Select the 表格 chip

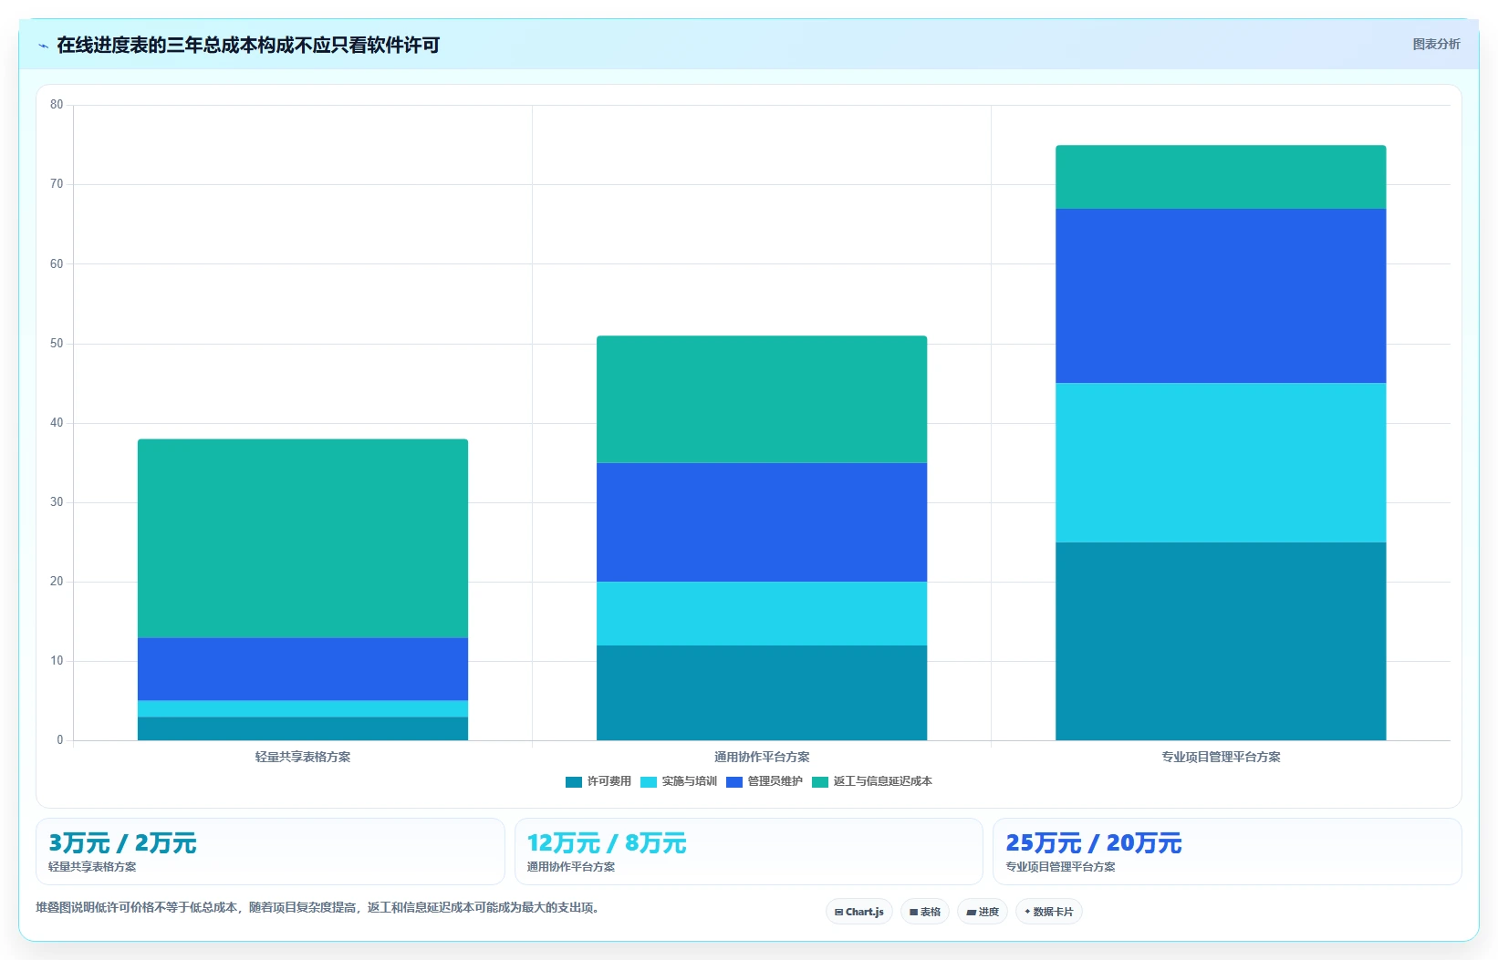(925, 912)
